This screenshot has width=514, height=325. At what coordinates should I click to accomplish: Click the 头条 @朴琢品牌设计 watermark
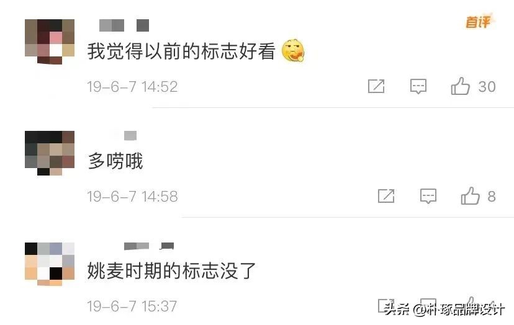(x=444, y=309)
